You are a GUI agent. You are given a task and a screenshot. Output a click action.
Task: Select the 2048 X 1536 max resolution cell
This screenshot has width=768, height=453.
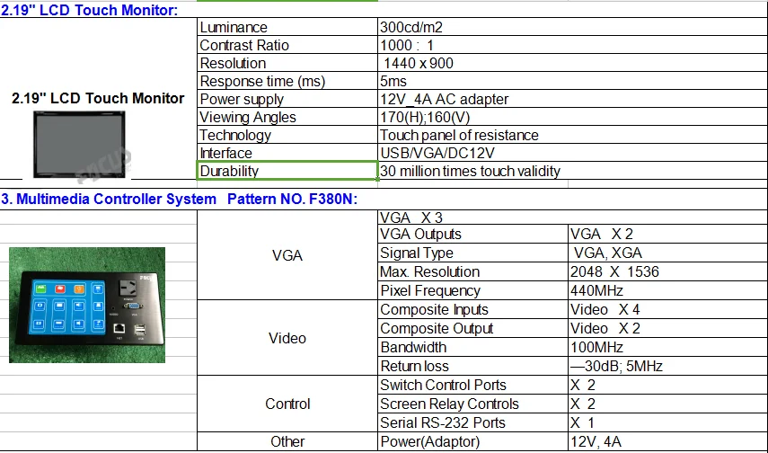tap(668, 271)
